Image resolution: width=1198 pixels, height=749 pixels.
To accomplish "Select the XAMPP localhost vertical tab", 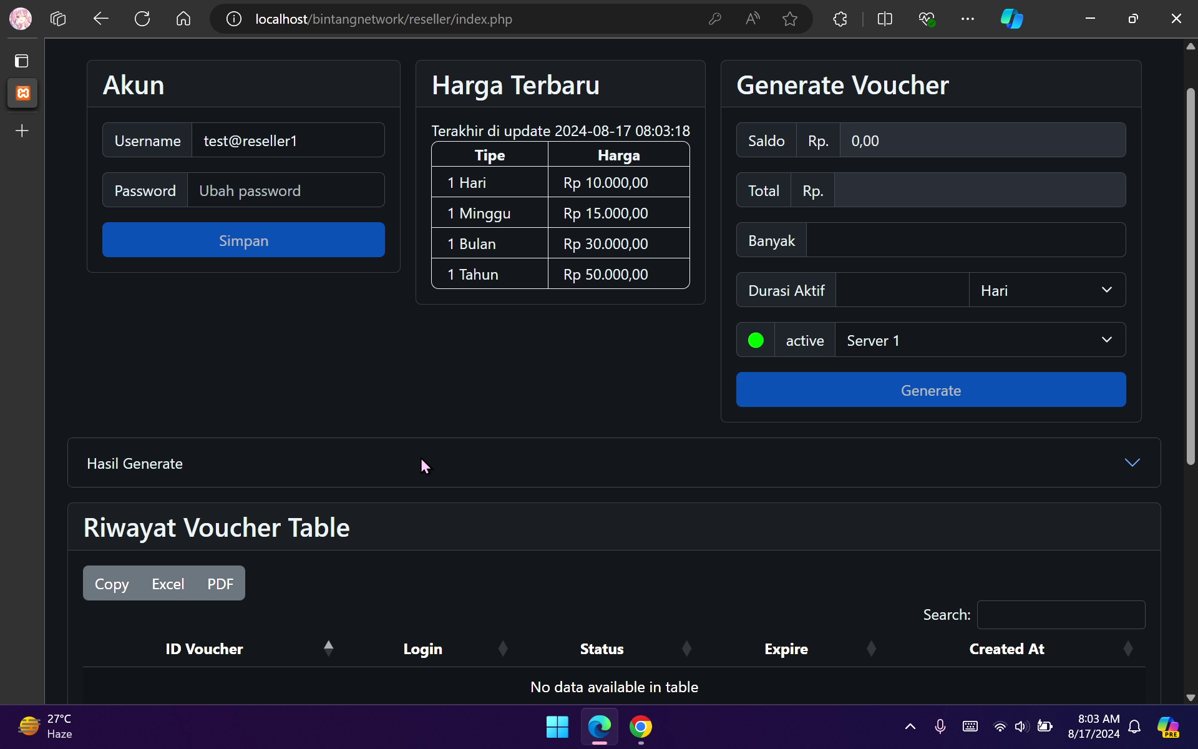I will 22,93.
